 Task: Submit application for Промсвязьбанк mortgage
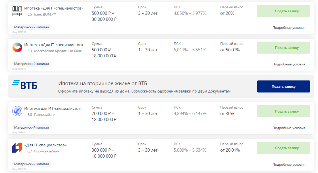coord(283,148)
